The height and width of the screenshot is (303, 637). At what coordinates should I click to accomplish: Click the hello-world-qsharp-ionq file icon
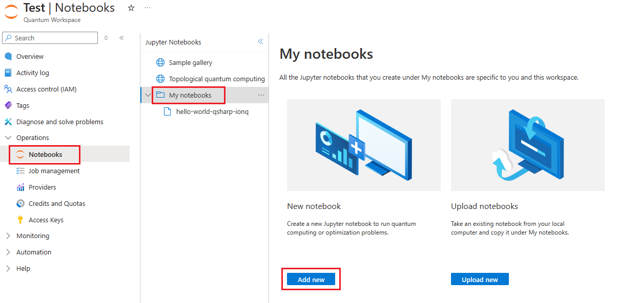[167, 111]
